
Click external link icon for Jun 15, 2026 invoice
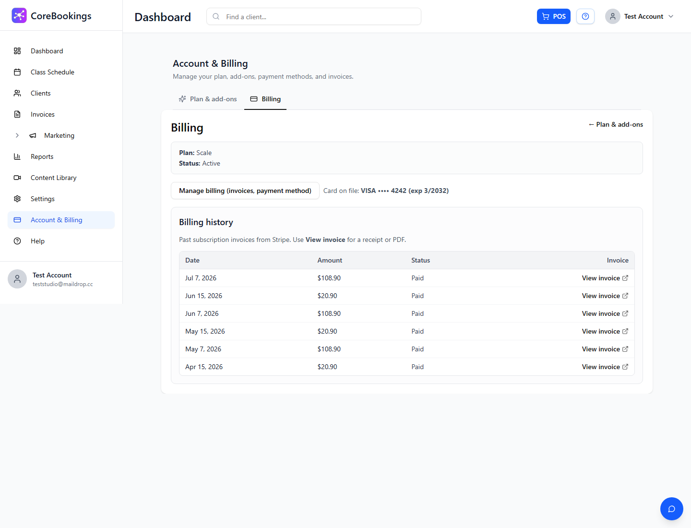[625, 296]
